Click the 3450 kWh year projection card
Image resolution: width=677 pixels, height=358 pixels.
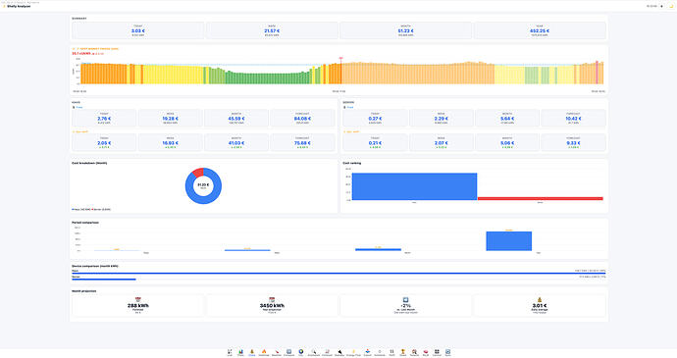coord(272,305)
